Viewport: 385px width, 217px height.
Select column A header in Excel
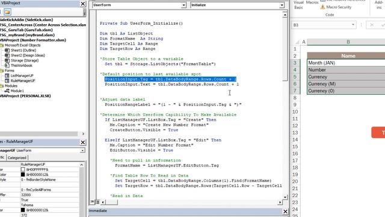[304, 42]
